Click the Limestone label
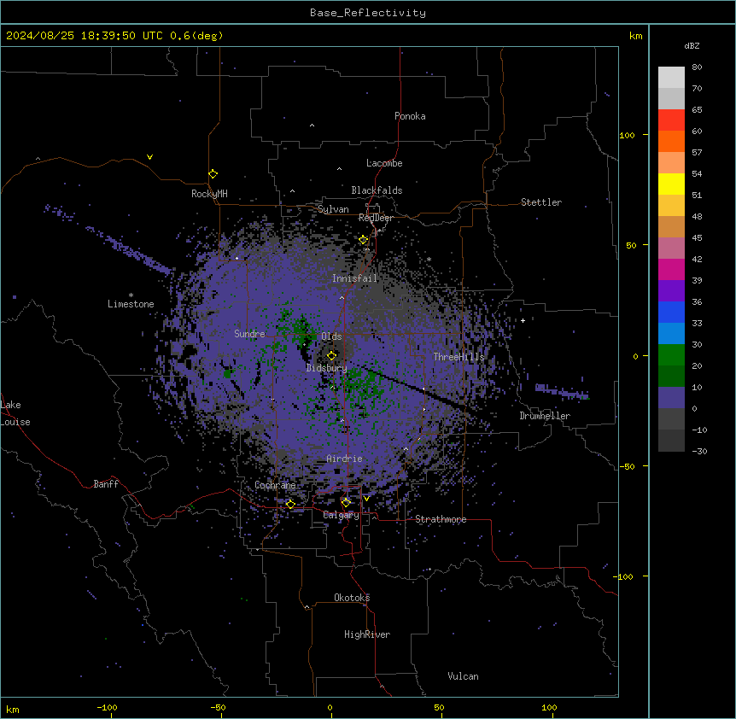 (131, 304)
